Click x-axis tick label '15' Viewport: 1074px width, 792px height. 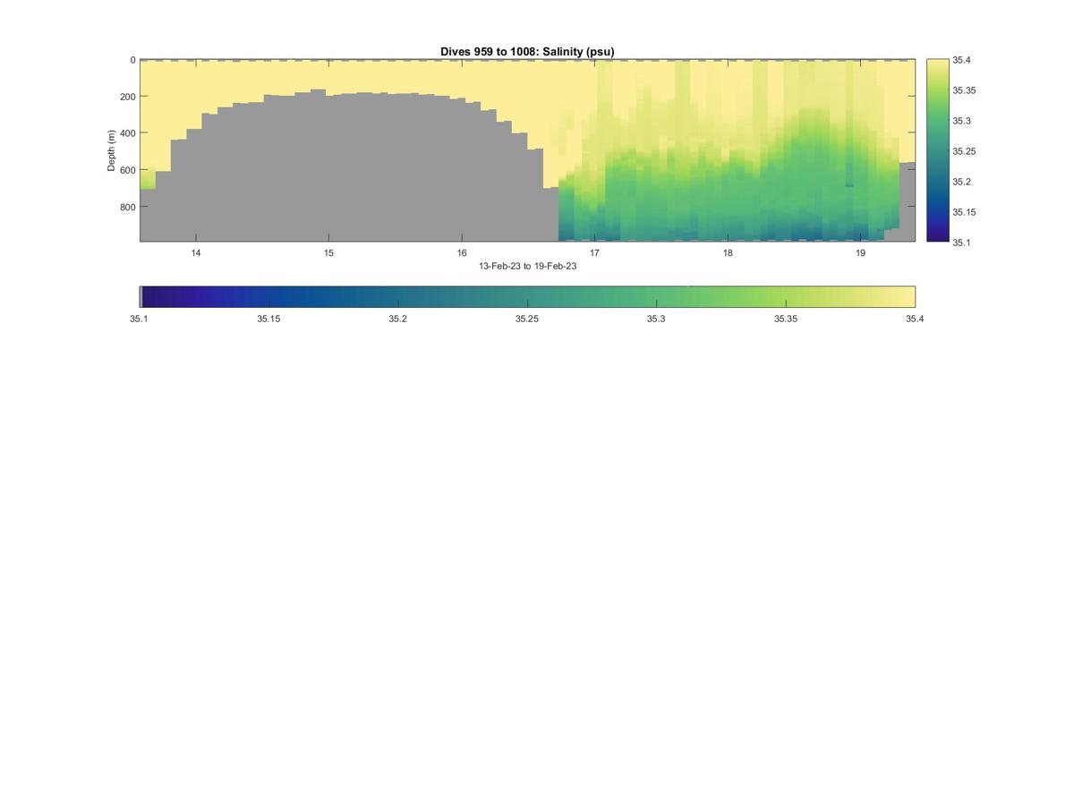328,253
